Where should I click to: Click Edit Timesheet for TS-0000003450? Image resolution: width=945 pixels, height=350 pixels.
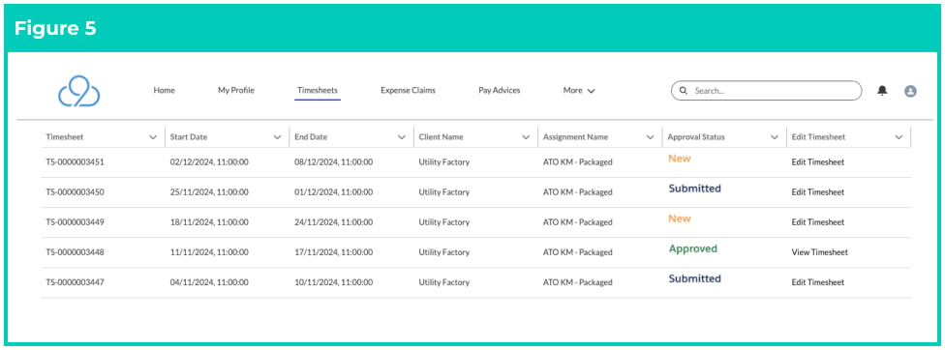click(x=818, y=192)
